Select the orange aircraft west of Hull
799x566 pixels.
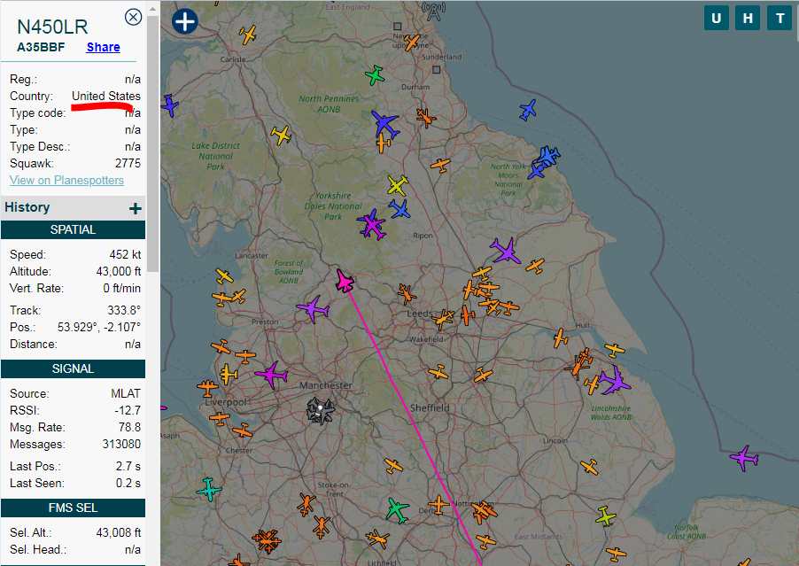tap(560, 337)
